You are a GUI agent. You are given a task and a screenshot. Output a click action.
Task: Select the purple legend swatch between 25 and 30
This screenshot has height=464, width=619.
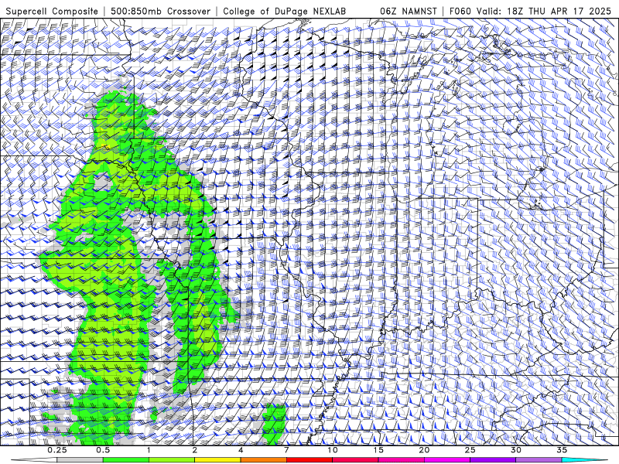point(492,459)
